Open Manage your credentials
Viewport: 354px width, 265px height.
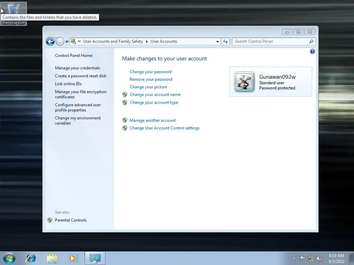coord(77,68)
